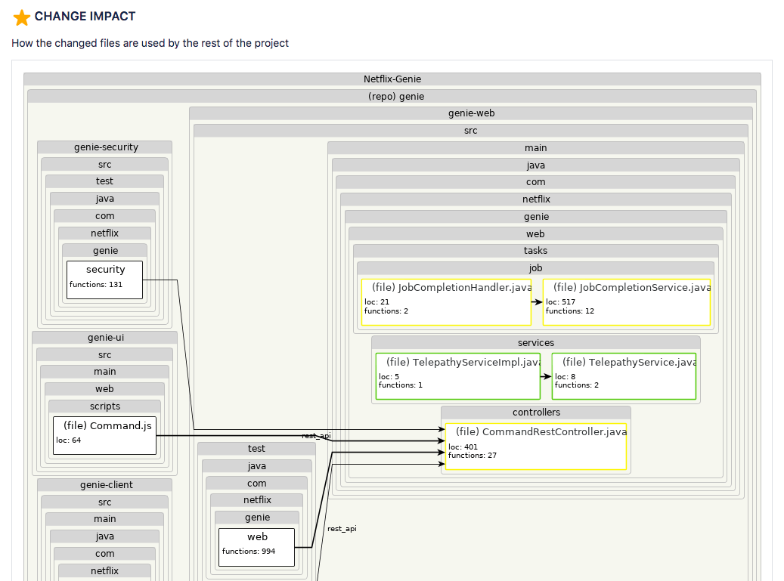Select the Command.js file under scripts
The height and width of the screenshot is (581, 784).
pyautogui.click(x=104, y=435)
